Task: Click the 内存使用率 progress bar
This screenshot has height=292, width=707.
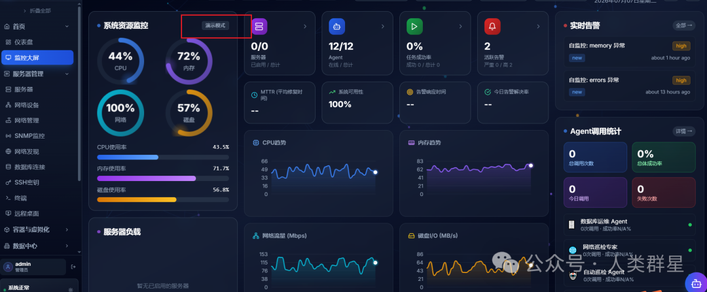Action: pyautogui.click(x=163, y=178)
